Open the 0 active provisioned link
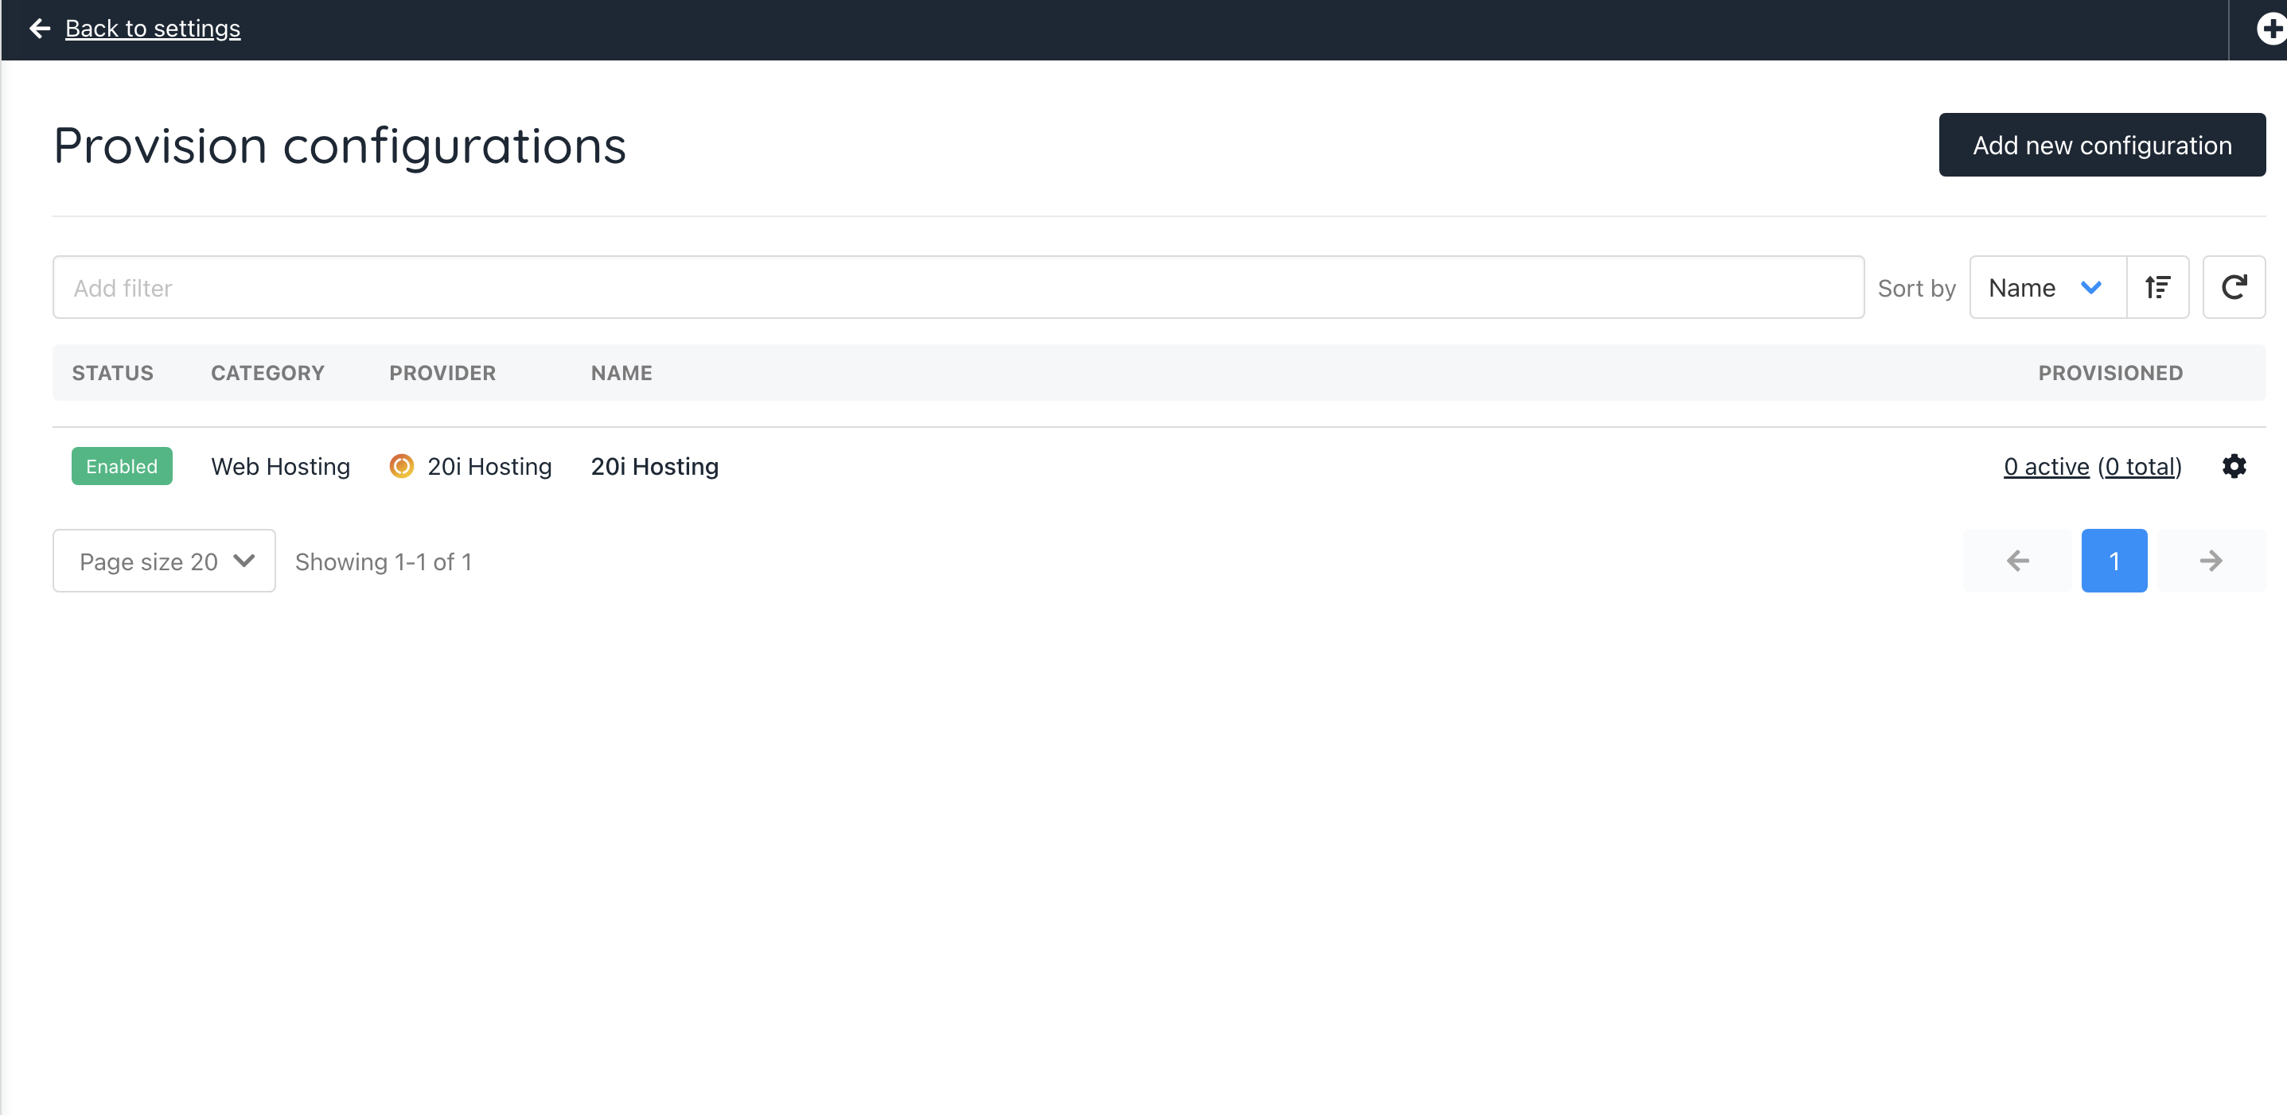This screenshot has width=2287, height=1115. pyautogui.click(x=2046, y=467)
